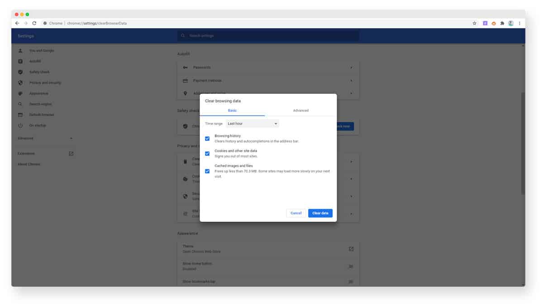Screen dimensions: 543x304
Task: Click the Search engine magnifier icon in sidebar
Action: (20, 104)
